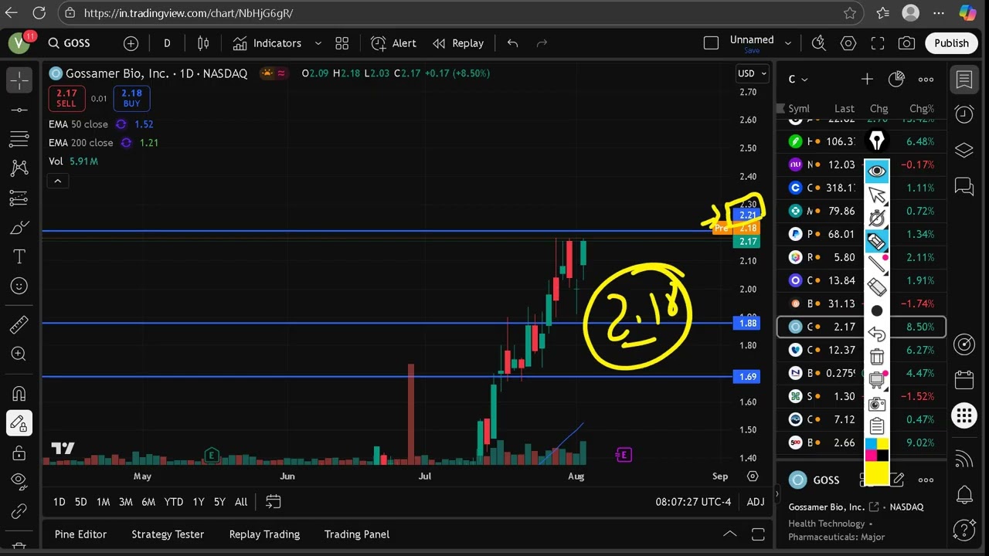Screen dimensions: 989x556
Task: Toggle magnet mode for drawings
Action: pyautogui.click(x=19, y=393)
